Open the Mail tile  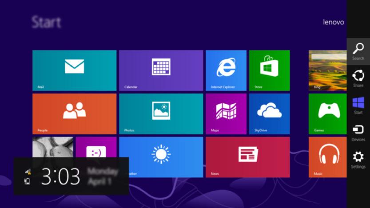pos(74,71)
